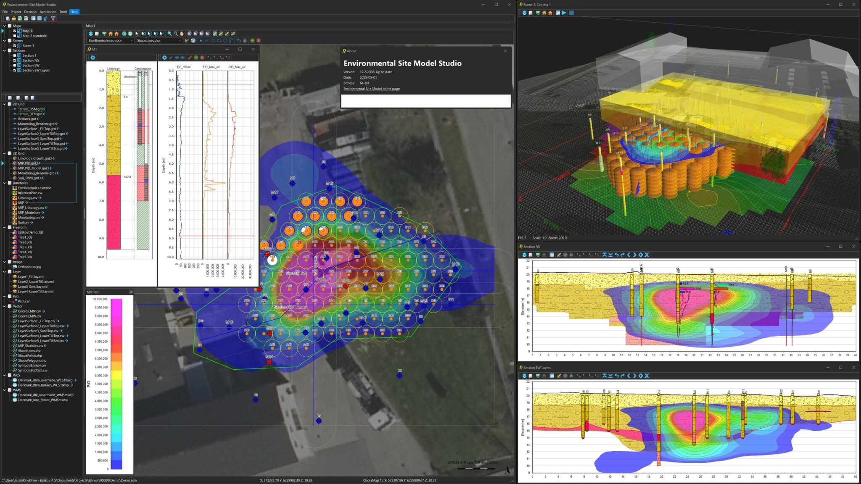Close the MIP PID legend panel
The height and width of the screenshot is (484, 861).
(x=131, y=292)
